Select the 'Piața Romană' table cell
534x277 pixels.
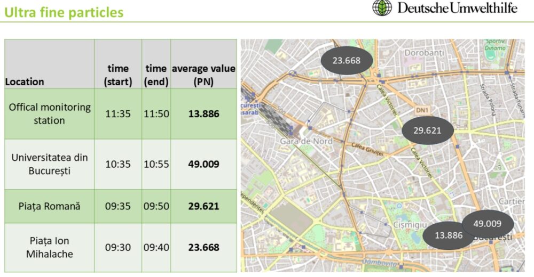click(50, 206)
